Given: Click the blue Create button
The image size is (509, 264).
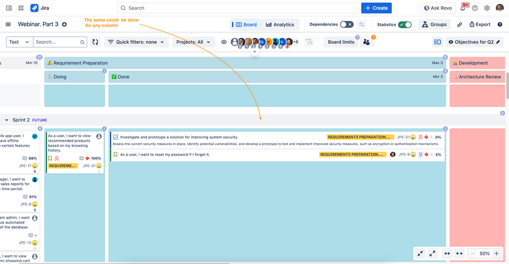Looking at the screenshot, I should click(376, 8).
